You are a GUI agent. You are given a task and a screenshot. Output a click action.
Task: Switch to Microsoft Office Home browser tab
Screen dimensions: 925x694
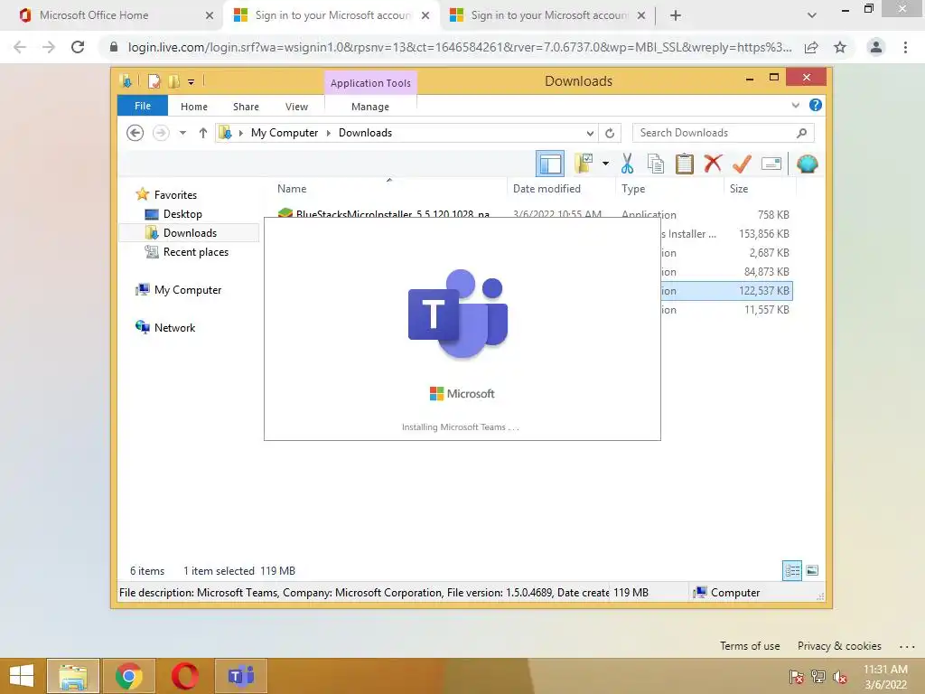(x=112, y=15)
